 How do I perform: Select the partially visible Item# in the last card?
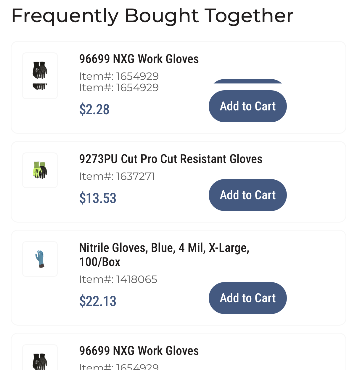[119, 367]
